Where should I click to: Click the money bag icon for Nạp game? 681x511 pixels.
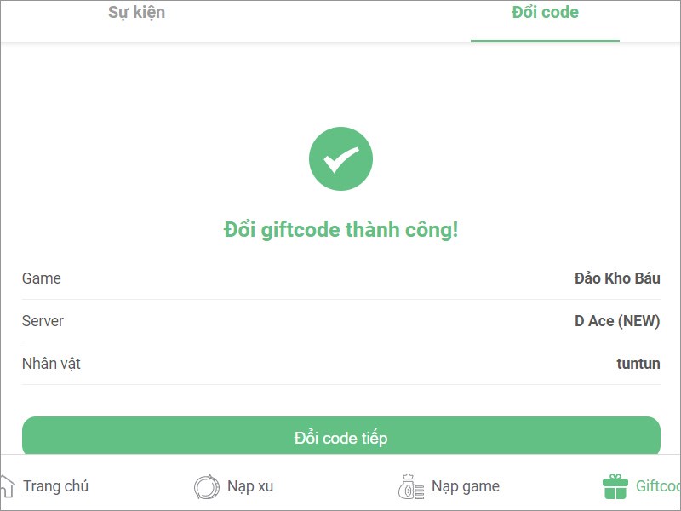pyautogui.click(x=411, y=486)
